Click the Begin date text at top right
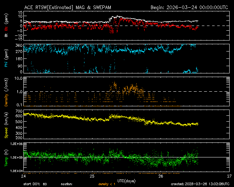Screen dimensions: 234x187 pyautogui.click(x=190, y=7)
